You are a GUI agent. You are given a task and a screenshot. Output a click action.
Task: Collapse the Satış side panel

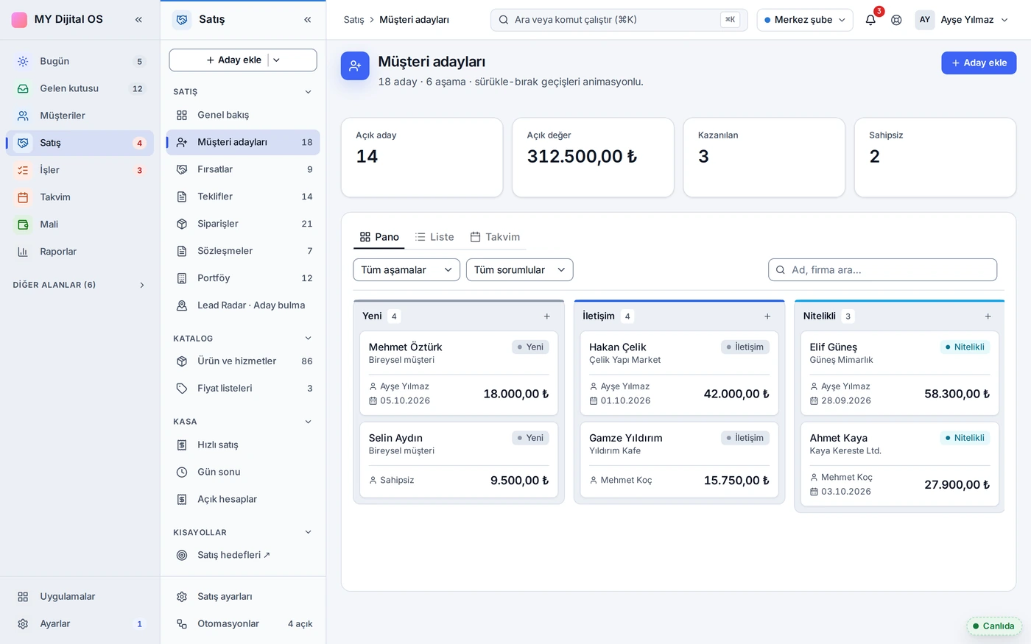(307, 19)
